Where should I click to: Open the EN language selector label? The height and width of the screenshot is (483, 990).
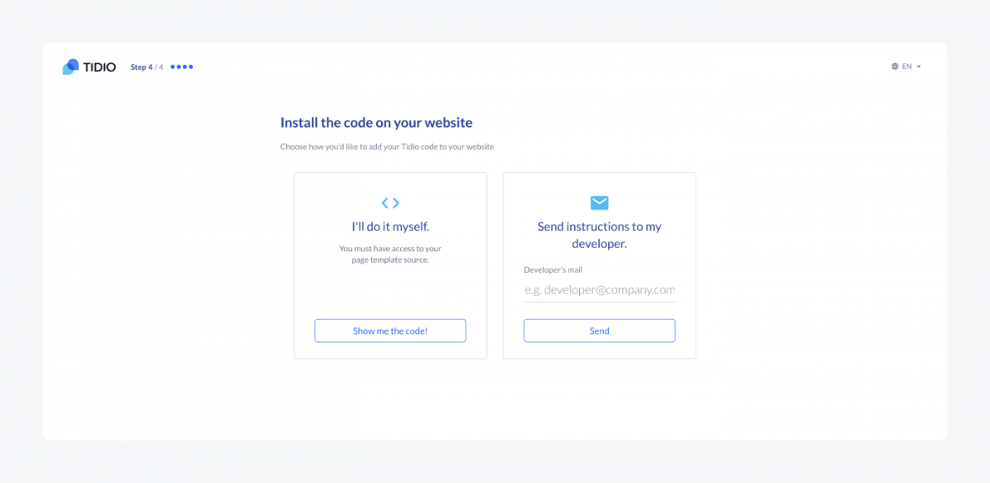(x=907, y=67)
